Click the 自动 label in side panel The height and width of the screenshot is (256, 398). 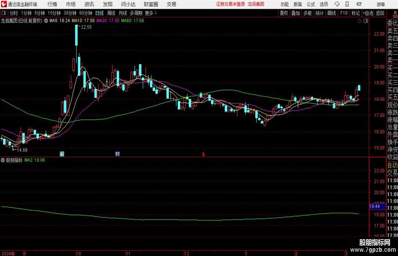point(393,165)
